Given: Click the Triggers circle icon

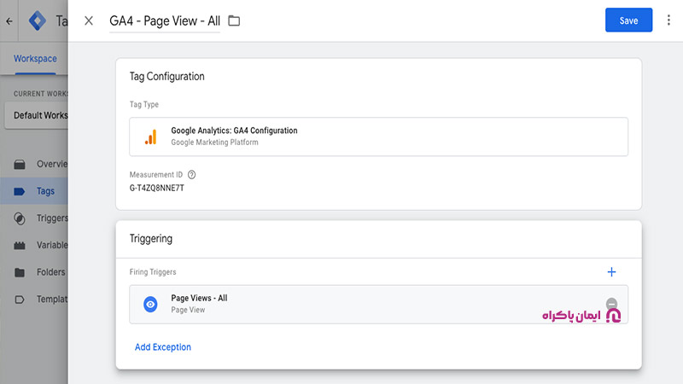Looking at the screenshot, I should pyautogui.click(x=20, y=218).
